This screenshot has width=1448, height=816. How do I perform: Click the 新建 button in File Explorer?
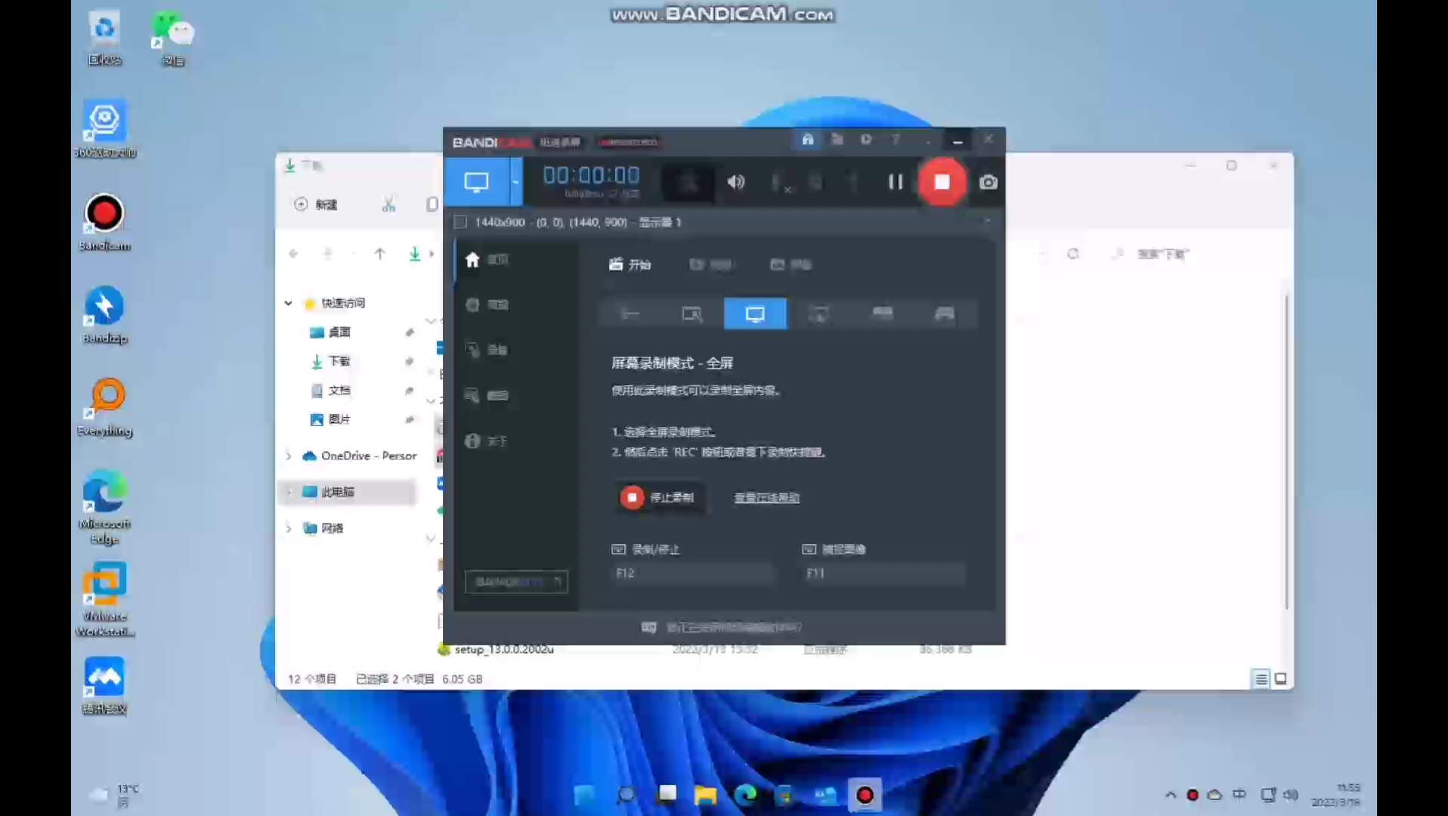316,205
